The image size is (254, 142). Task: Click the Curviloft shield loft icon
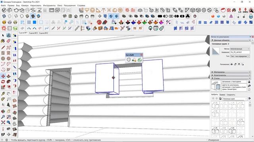(x=129, y=60)
